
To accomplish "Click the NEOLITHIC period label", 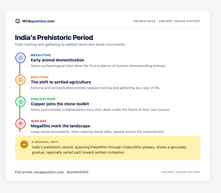I will click(x=40, y=77).
